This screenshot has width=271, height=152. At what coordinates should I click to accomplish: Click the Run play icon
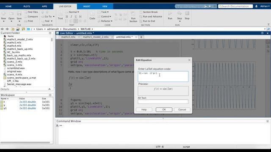170,14
